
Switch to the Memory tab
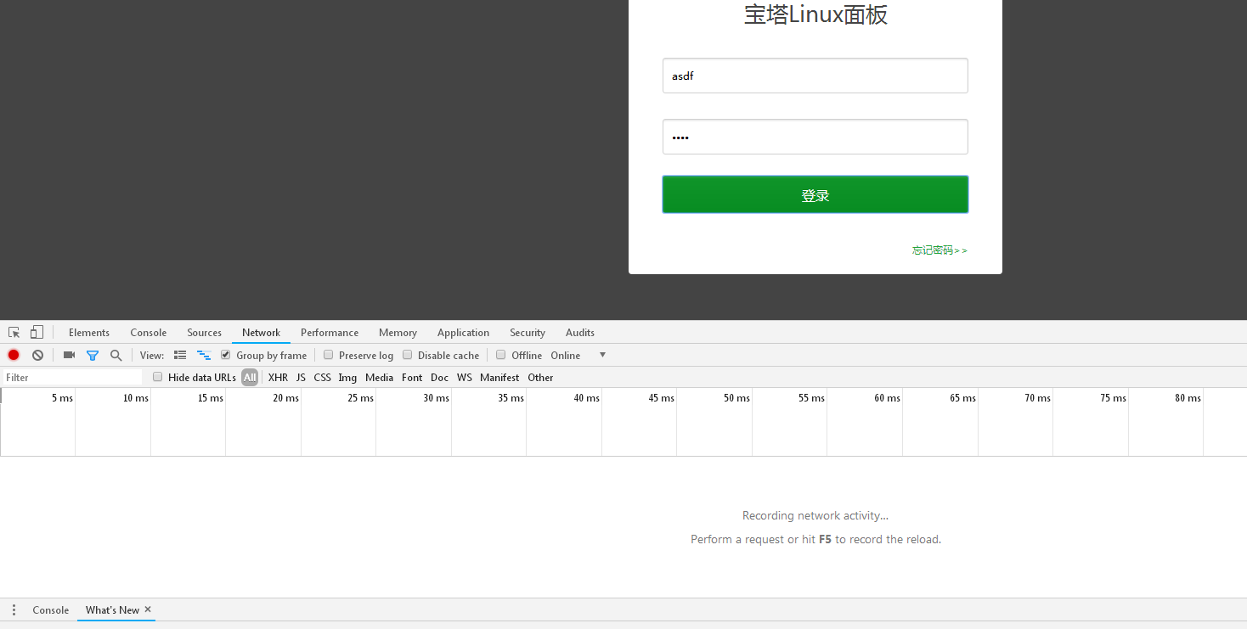point(398,333)
